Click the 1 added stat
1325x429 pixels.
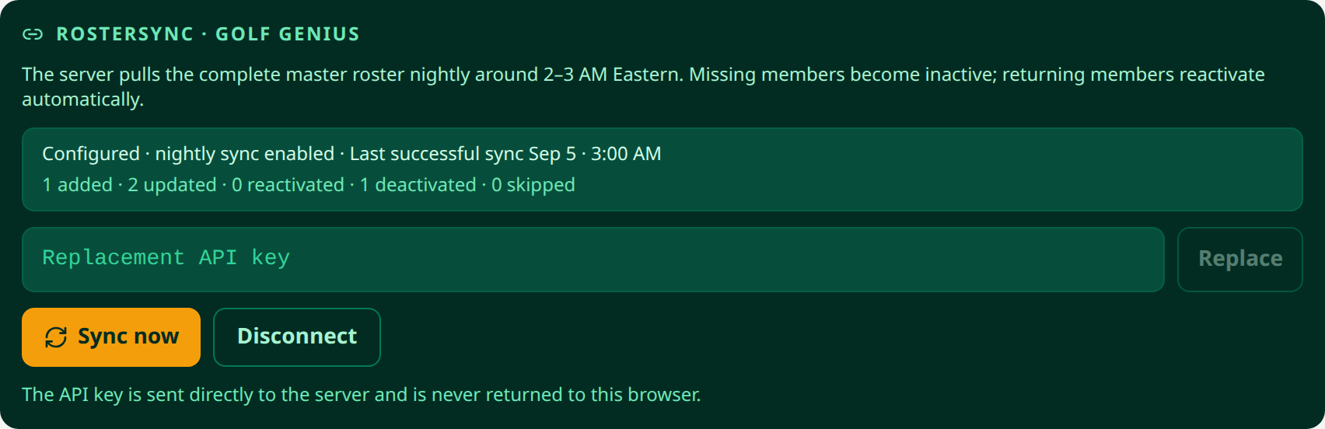click(x=78, y=185)
